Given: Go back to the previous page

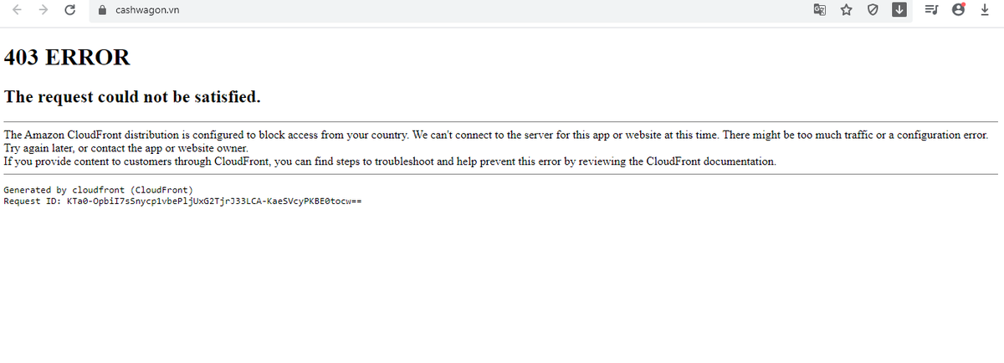Looking at the screenshot, I should click(x=17, y=10).
